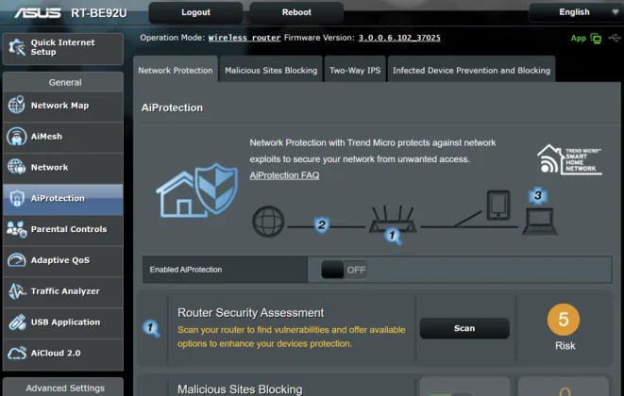Click the Traffic Analyzer waveform icon
This screenshot has width=624, height=396.
point(17,291)
